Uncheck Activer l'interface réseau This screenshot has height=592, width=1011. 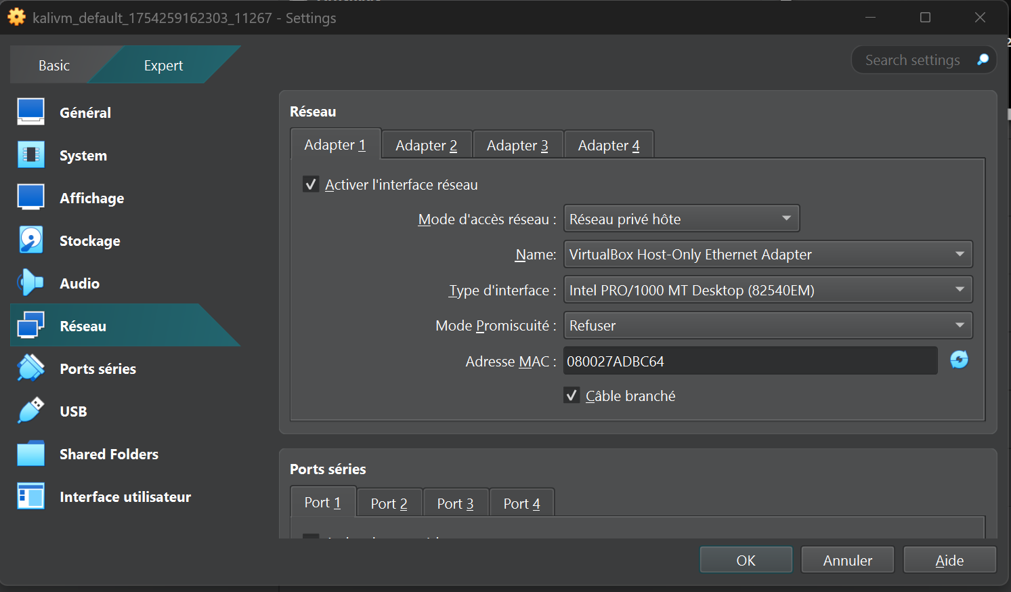point(311,184)
